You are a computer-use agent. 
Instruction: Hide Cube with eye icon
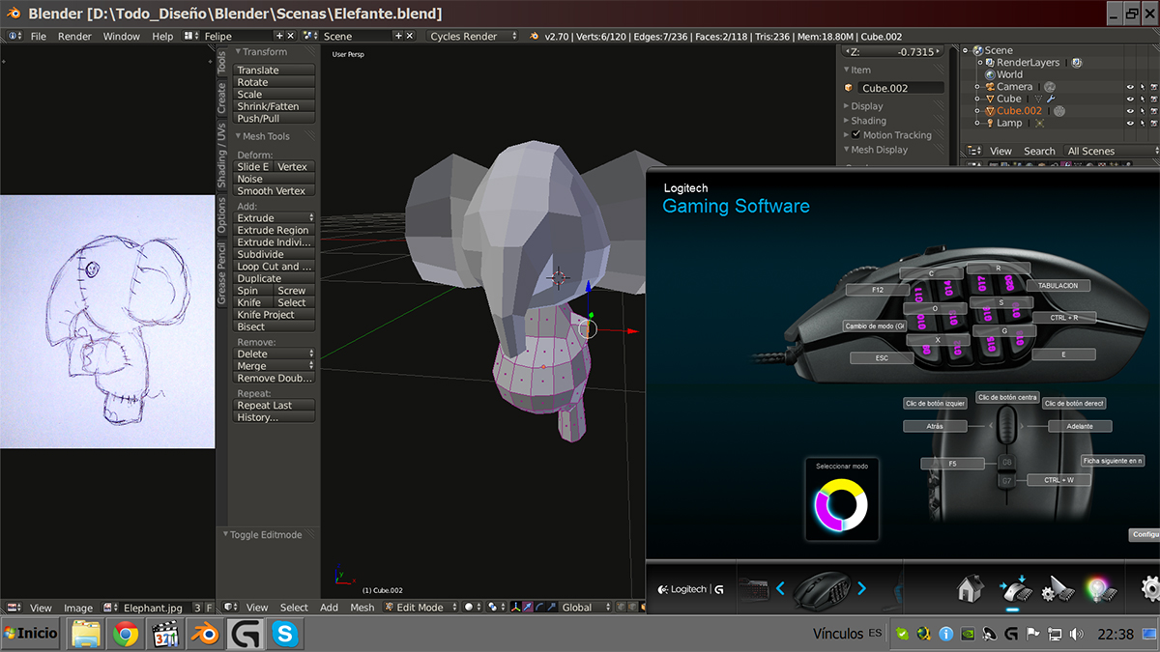pyautogui.click(x=1130, y=99)
